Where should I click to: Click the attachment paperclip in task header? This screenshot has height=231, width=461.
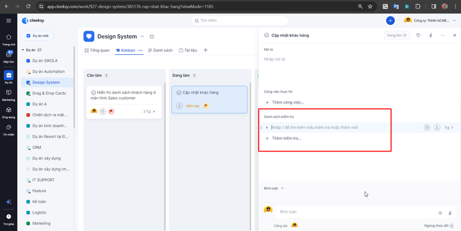tap(430, 35)
